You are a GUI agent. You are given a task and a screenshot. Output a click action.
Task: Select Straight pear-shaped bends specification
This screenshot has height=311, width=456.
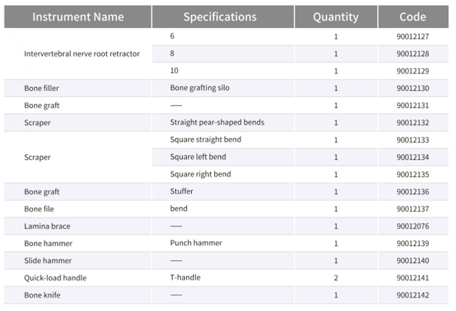217,122
